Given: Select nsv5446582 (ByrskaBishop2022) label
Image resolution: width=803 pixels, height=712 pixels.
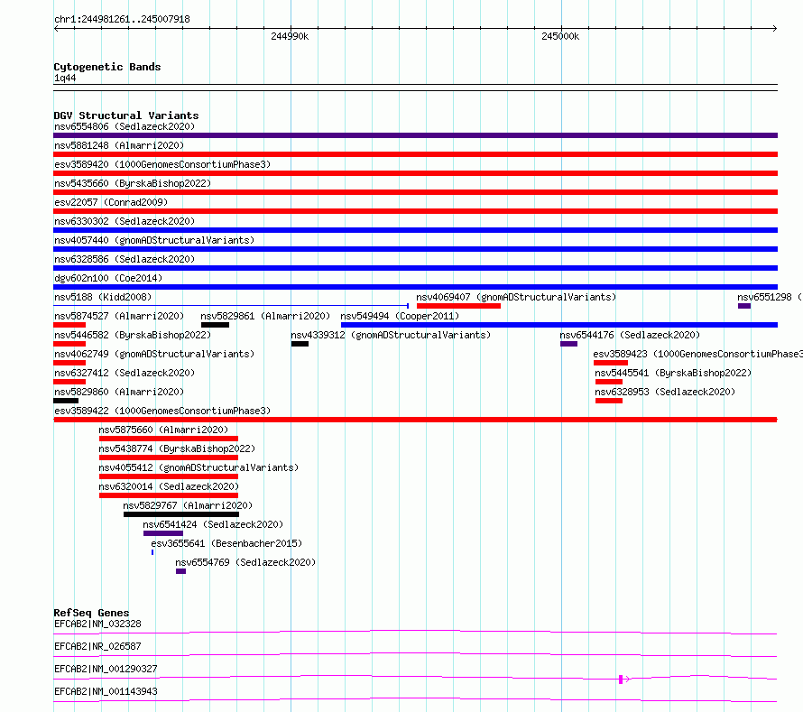Looking at the screenshot, I should (133, 335).
